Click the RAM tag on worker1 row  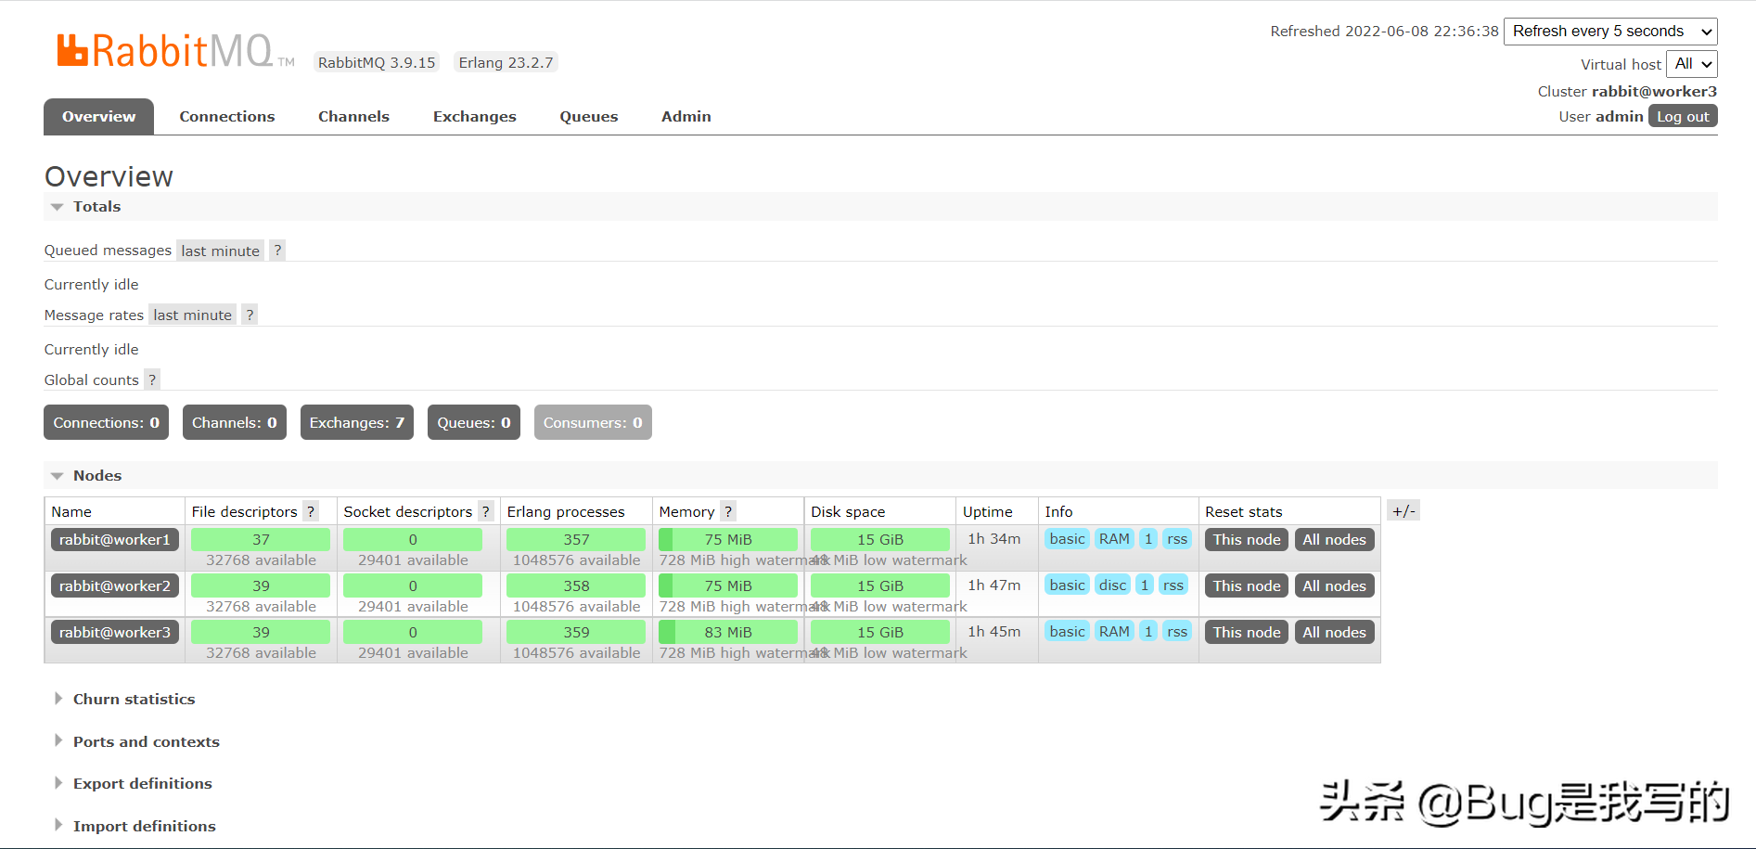[1114, 539]
